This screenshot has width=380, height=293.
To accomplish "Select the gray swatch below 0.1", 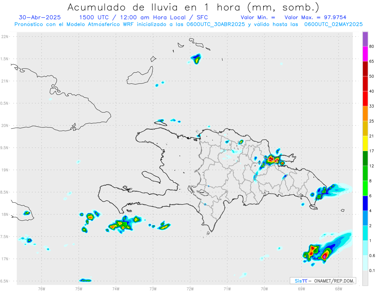I will coord(365,278).
